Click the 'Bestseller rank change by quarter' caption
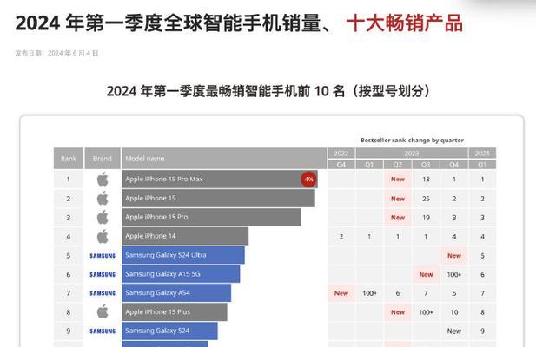536x347 pixels. [x=412, y=141]
